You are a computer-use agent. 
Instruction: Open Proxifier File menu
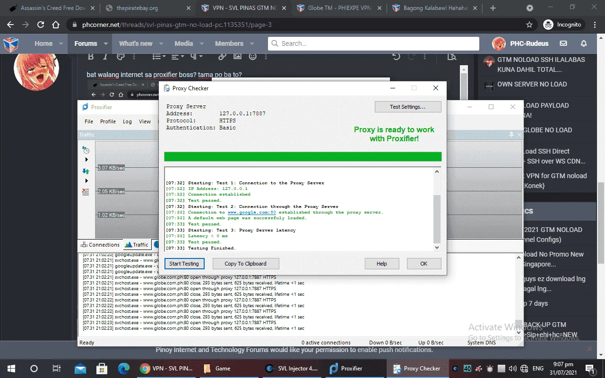coord(89,121)
